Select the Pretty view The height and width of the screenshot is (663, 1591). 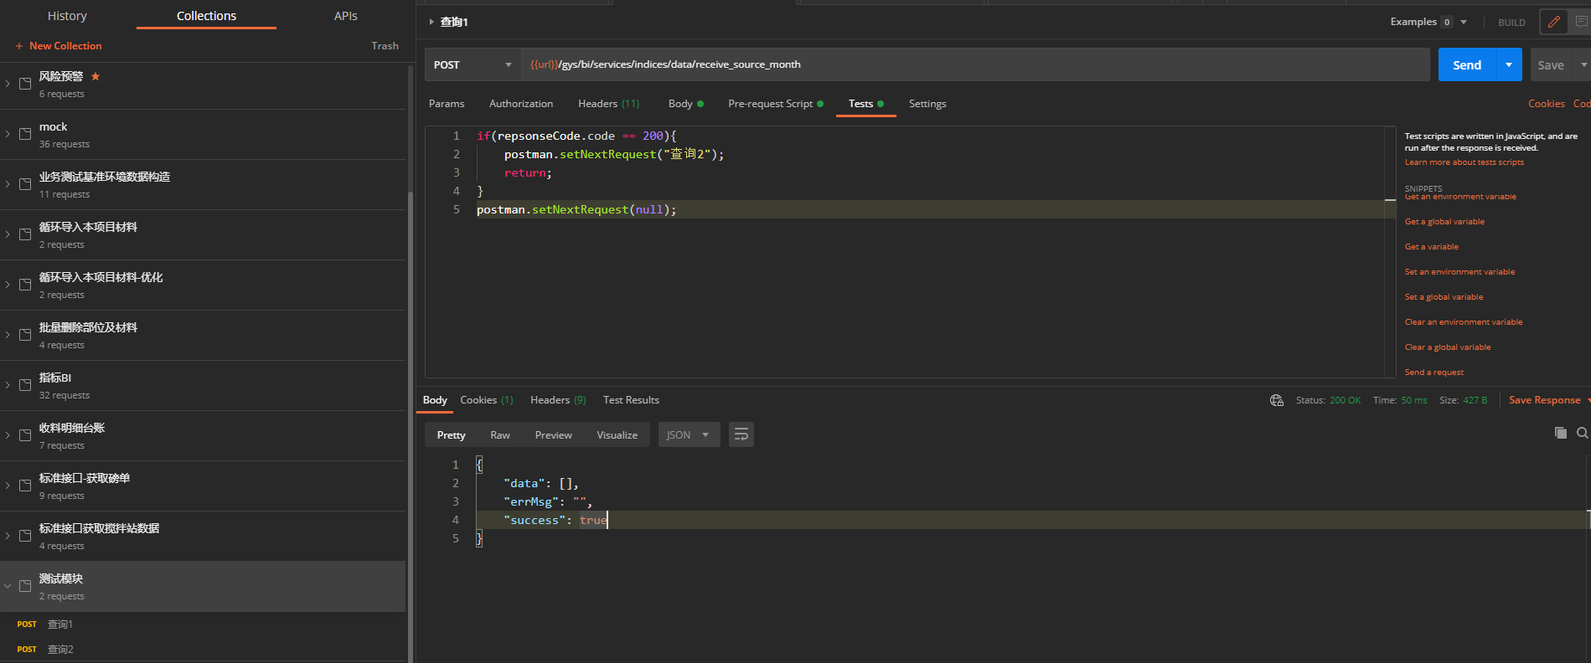click(451, 434)
